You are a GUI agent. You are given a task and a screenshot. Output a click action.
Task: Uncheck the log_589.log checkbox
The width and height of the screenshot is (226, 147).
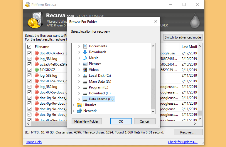tap(29, 86)
